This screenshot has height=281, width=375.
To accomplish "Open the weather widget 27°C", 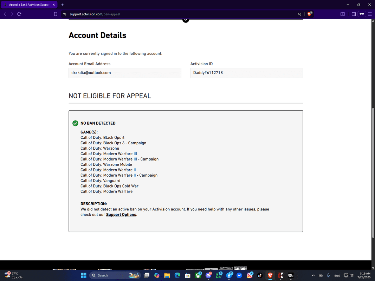I will click(x=14, y=275).
